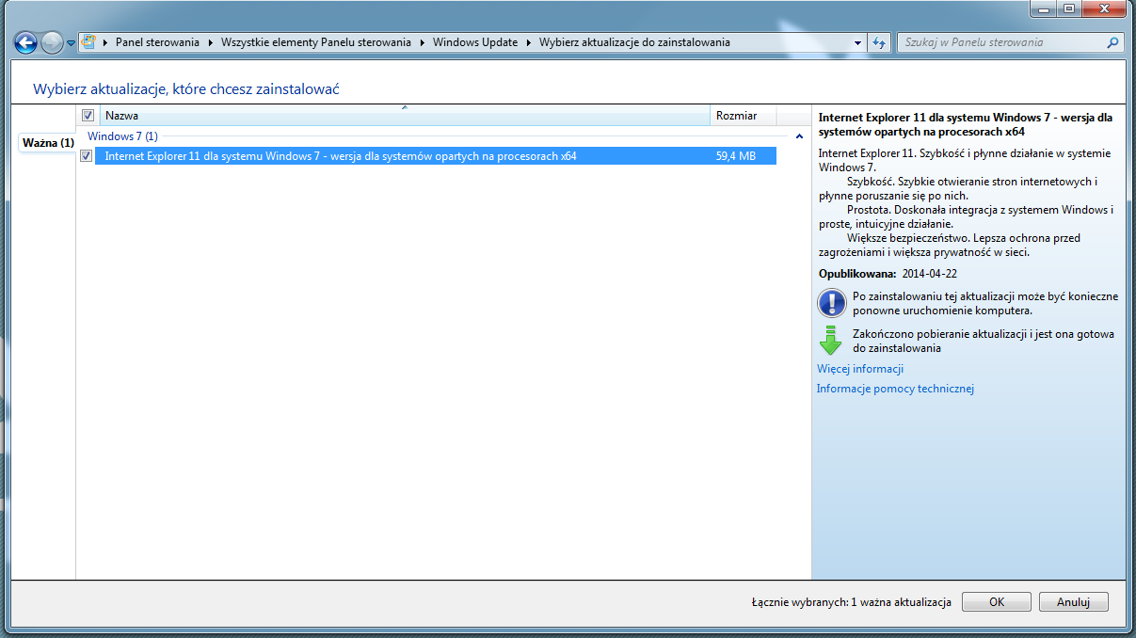Open the 'Więcej informacji' link
This screenshot has width=1136, height=638.
(x=860, y=369)
